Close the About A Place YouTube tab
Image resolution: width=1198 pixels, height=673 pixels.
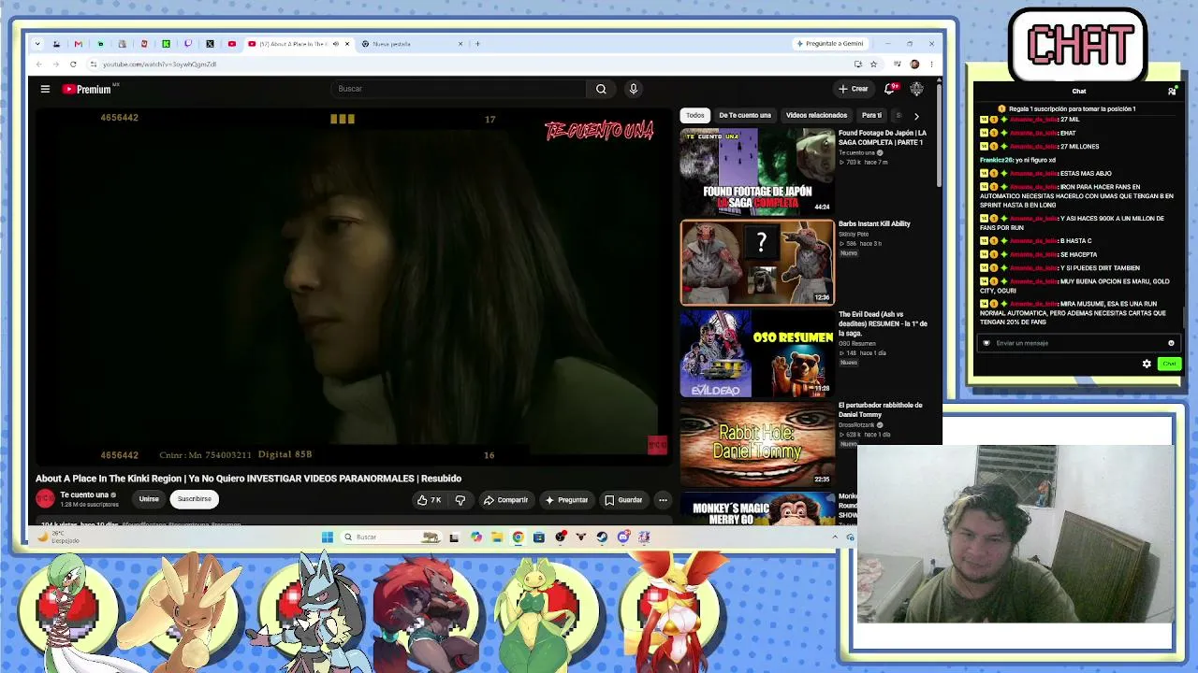point(347,44)
